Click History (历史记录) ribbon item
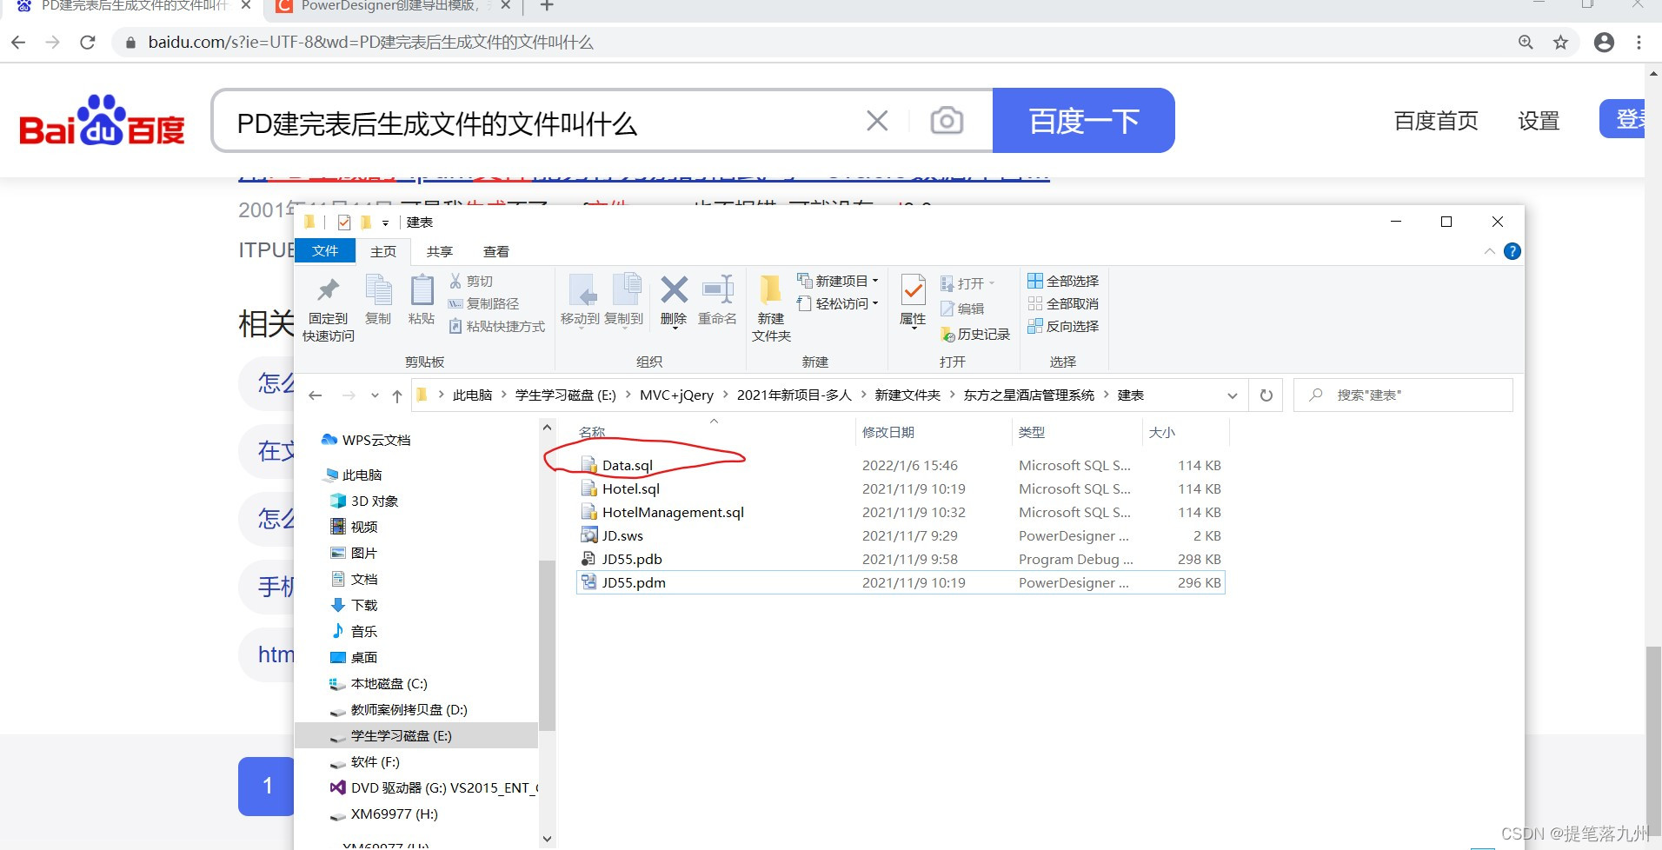Image resolution: width=1662 pixels, height=850 pixels. (975, 335)
